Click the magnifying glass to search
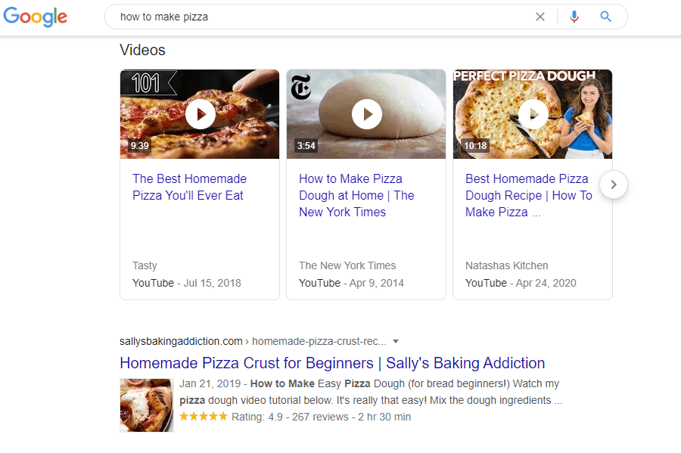The image size is (681, 453). [605, 16]
